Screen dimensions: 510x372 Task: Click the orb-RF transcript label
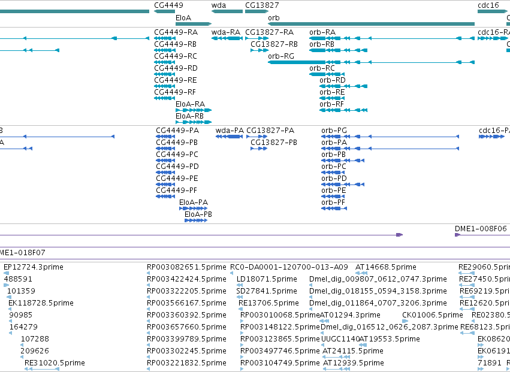pyautogui.click(x=332, y=104)
